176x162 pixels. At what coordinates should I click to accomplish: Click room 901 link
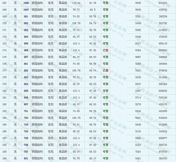26,16
